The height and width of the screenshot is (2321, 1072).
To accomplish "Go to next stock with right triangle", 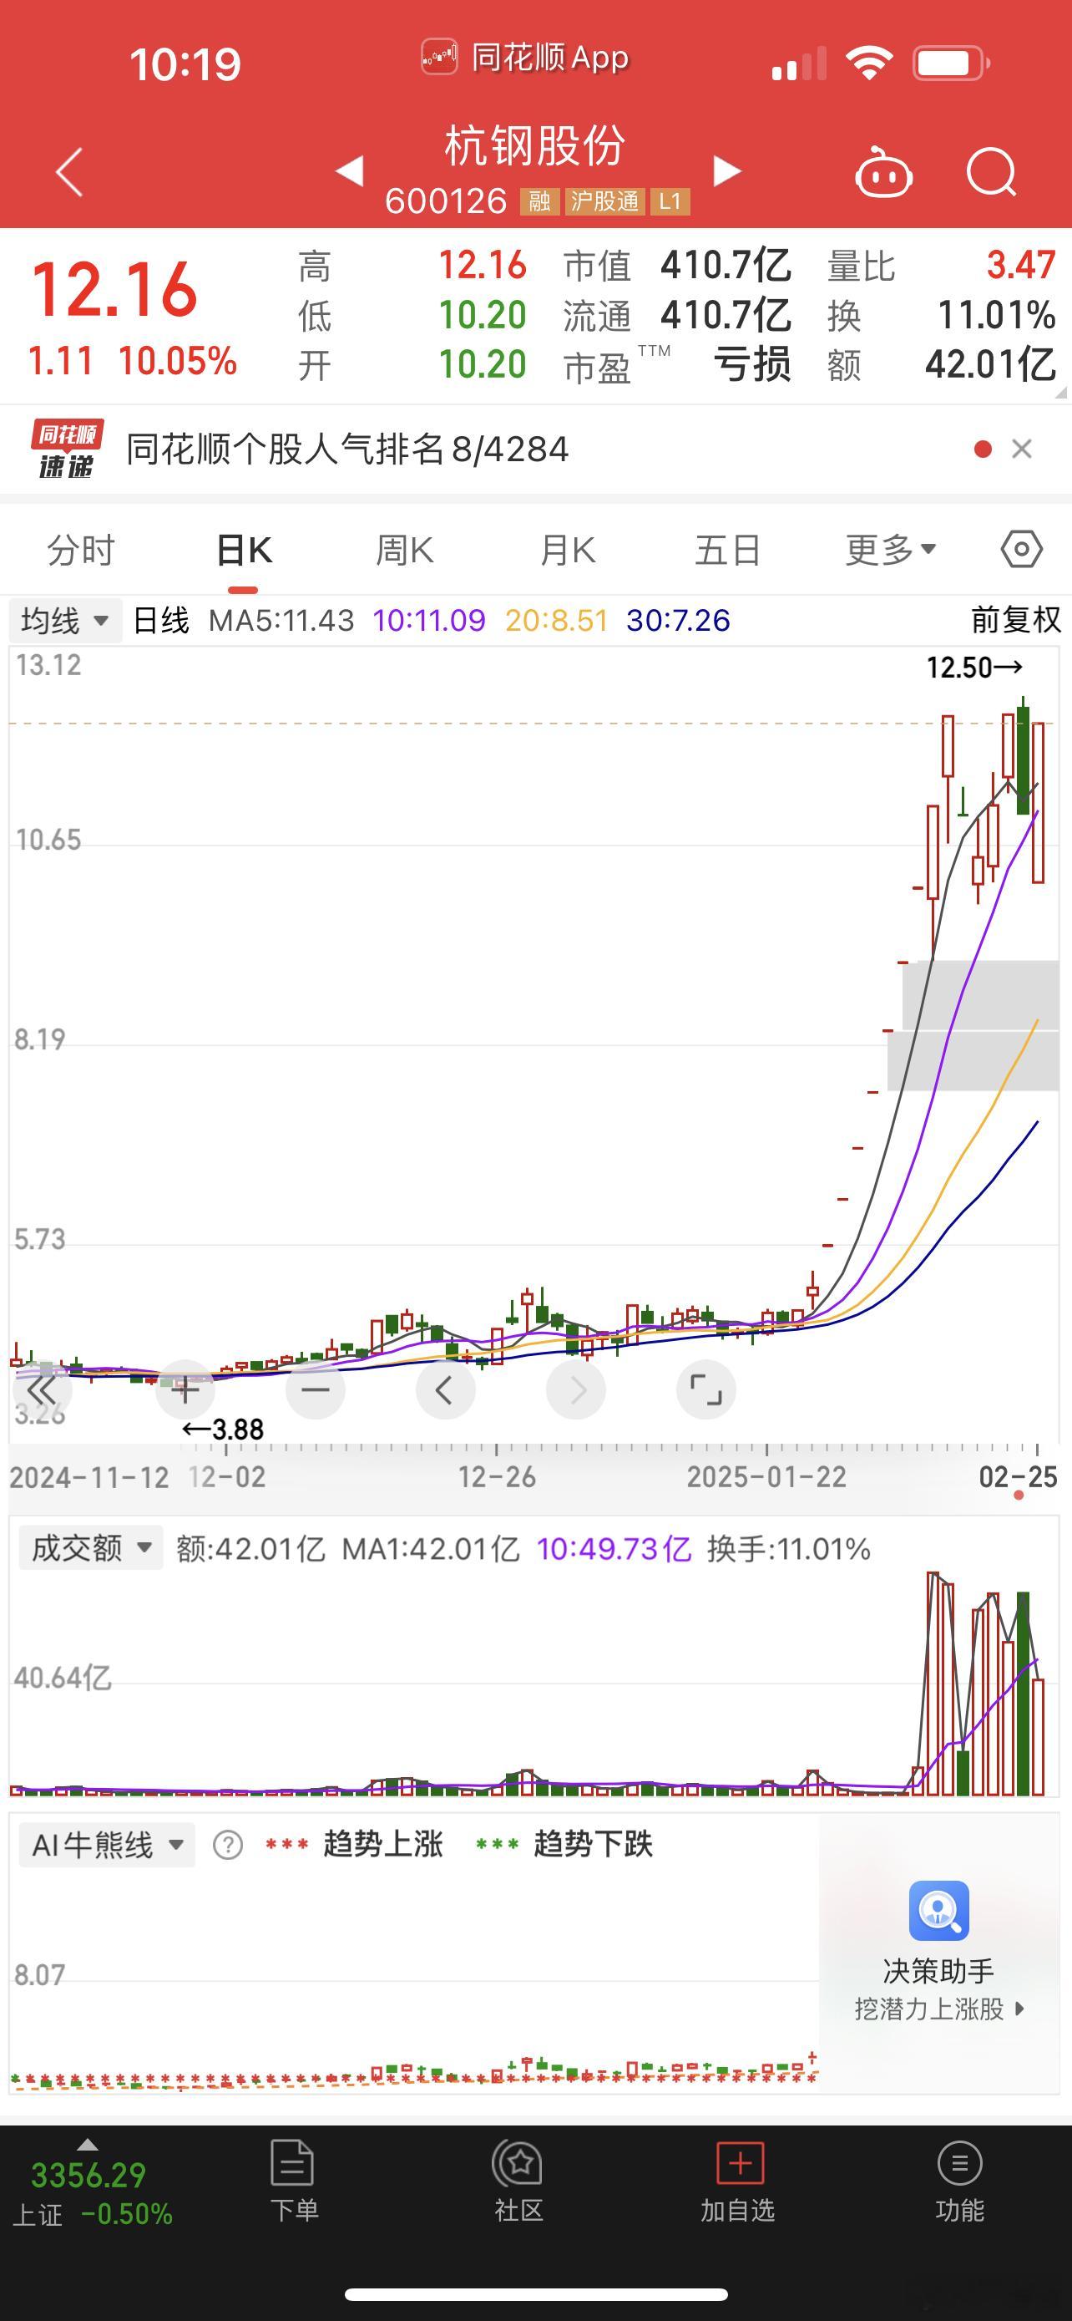I will tap(726, 170).
